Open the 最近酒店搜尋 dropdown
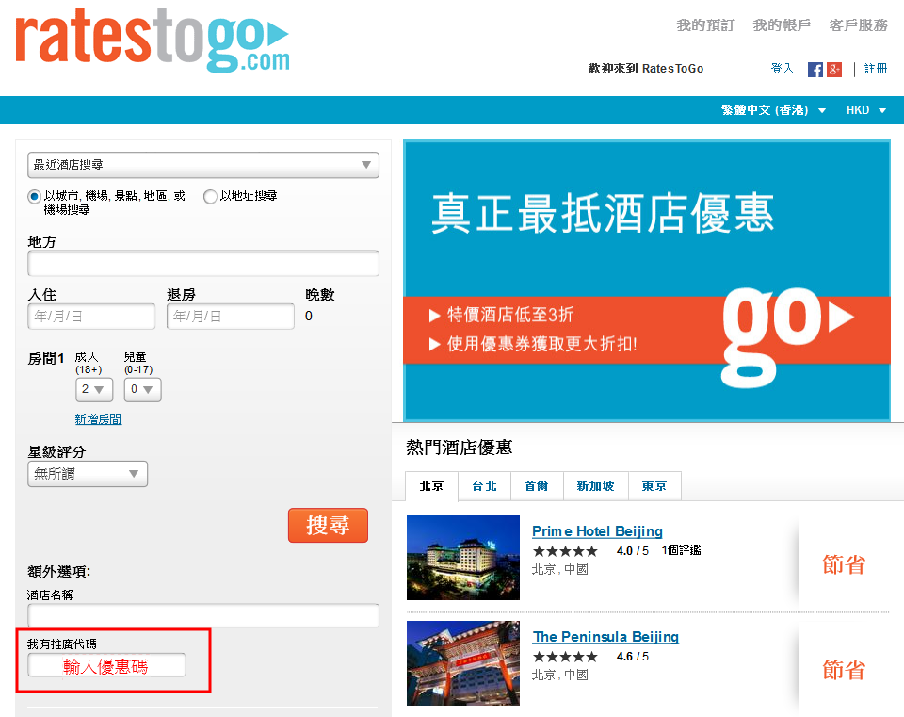The image size is (904, 717). pyautogui.click(x=203, y=165)
